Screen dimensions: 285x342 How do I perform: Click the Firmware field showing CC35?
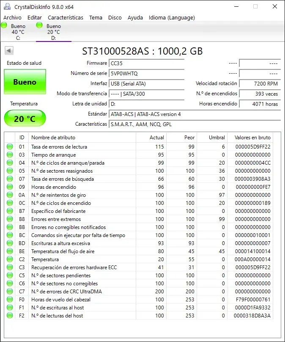146,63
